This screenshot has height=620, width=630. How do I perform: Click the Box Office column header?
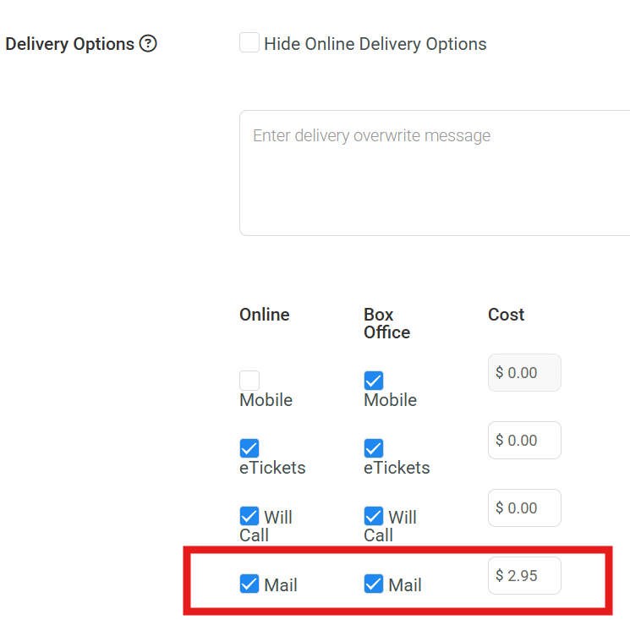point(386,323)
